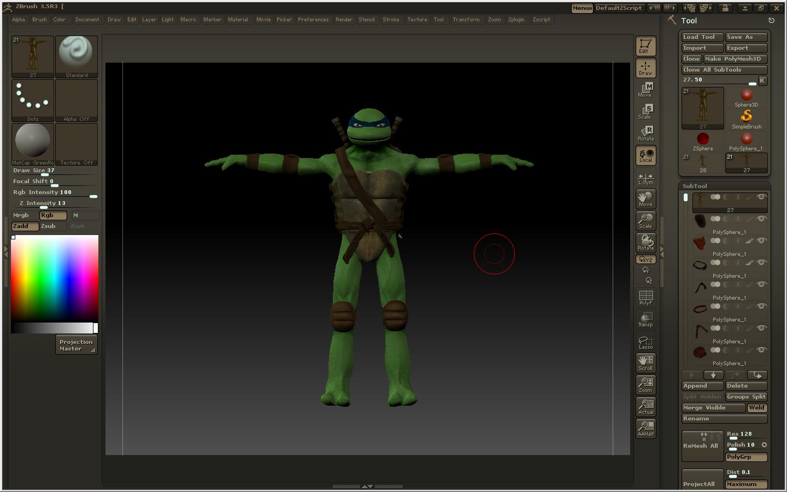Activate Edit mode button
The image size is (787, 492).
click(x=645, y=46)
